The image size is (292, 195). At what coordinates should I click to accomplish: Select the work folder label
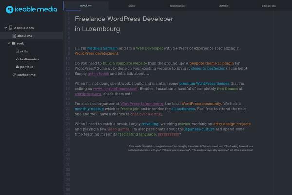[20, 43]
